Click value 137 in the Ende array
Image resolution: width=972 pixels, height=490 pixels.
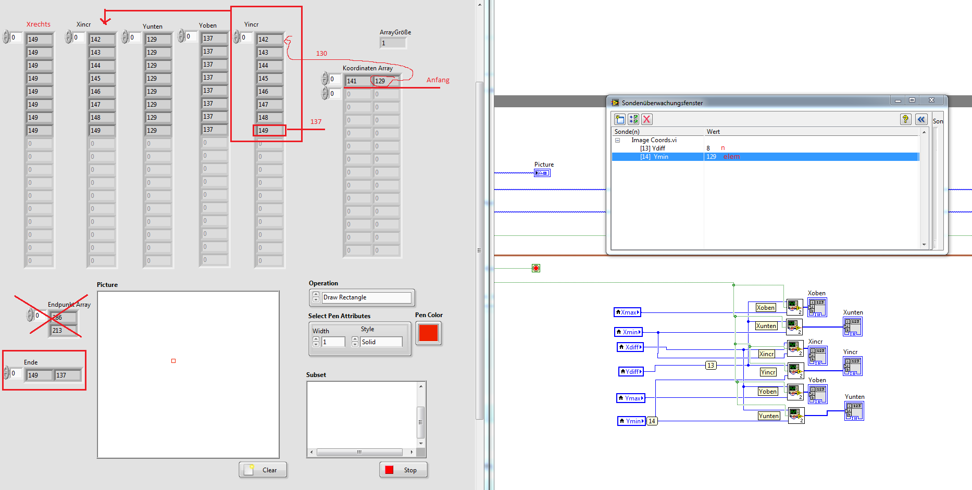[x=68, y=375]
